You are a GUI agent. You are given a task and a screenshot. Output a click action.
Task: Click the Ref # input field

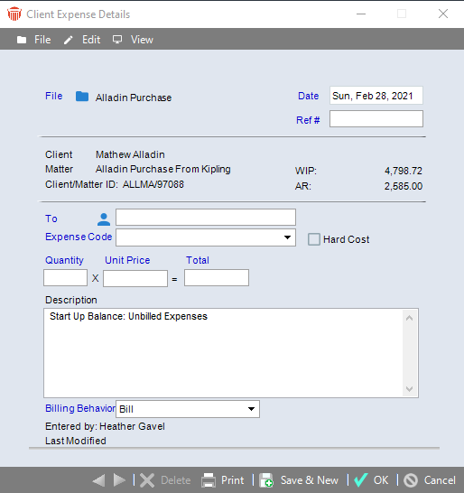coord(376,119)
